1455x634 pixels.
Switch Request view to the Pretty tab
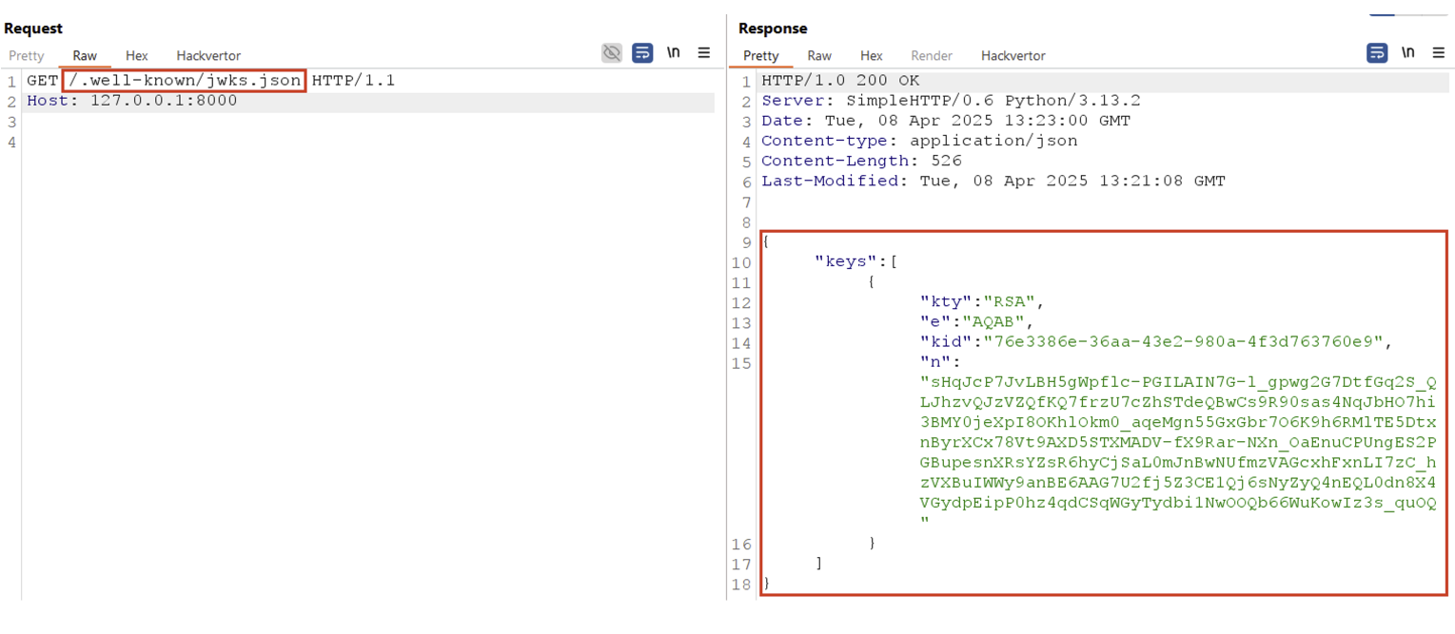(x=27, y=56)
